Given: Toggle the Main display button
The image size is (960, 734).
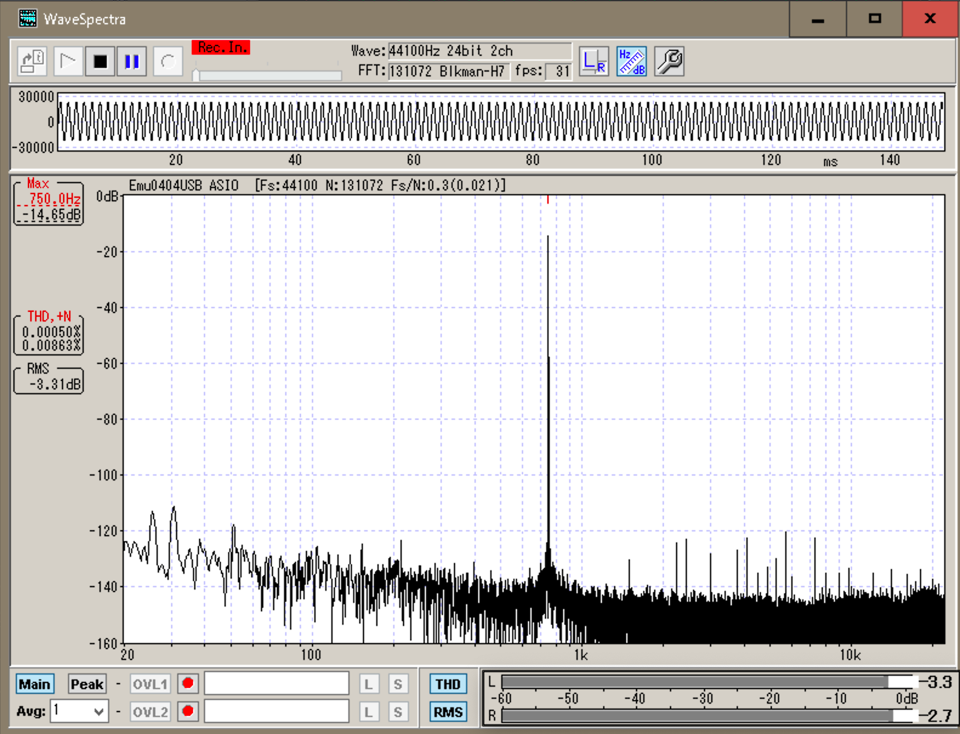Looking at the screenshot, I should point(35,684).
